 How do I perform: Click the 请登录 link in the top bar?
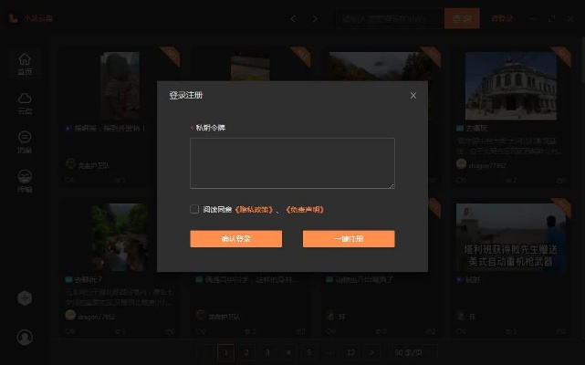pos(502,18)
